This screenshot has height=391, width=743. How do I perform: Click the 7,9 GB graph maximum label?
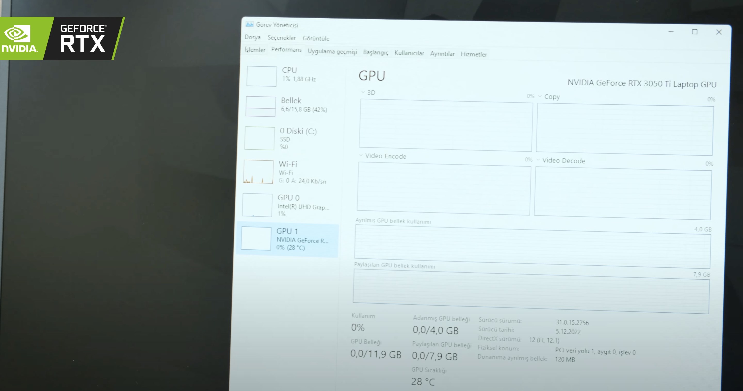pos(702,274)
